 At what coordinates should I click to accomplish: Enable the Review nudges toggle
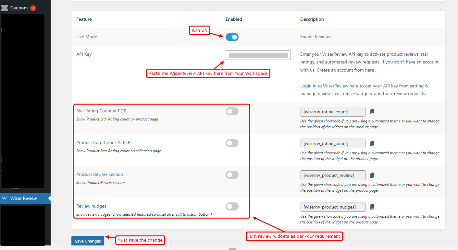[232, 207]
